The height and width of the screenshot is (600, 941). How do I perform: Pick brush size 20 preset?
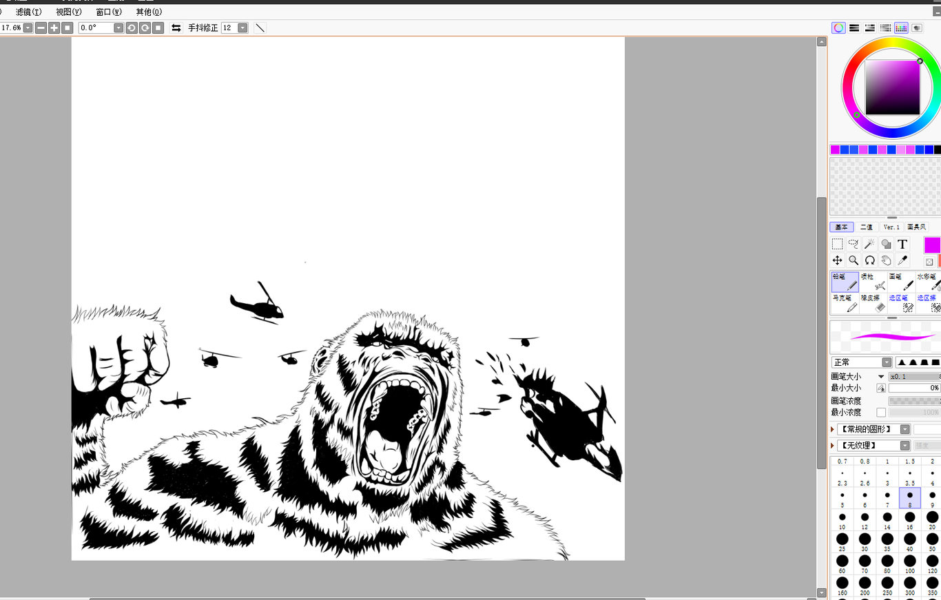[x=933, y=519]
